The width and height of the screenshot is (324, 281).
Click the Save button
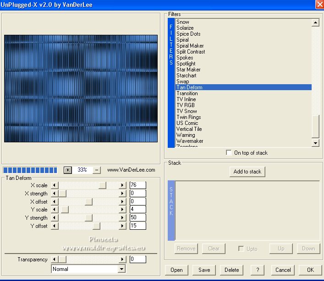(x=204, y=270)
